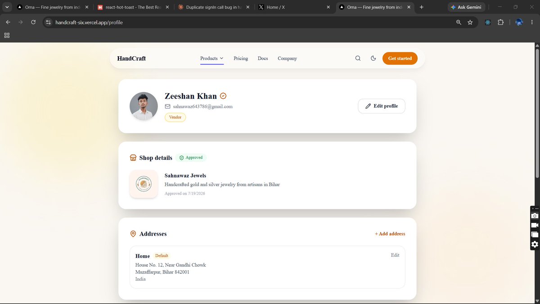Screen dimensions: 540x304
Task: Toggle dark mode with the moon icon
Action: [373, 58]
